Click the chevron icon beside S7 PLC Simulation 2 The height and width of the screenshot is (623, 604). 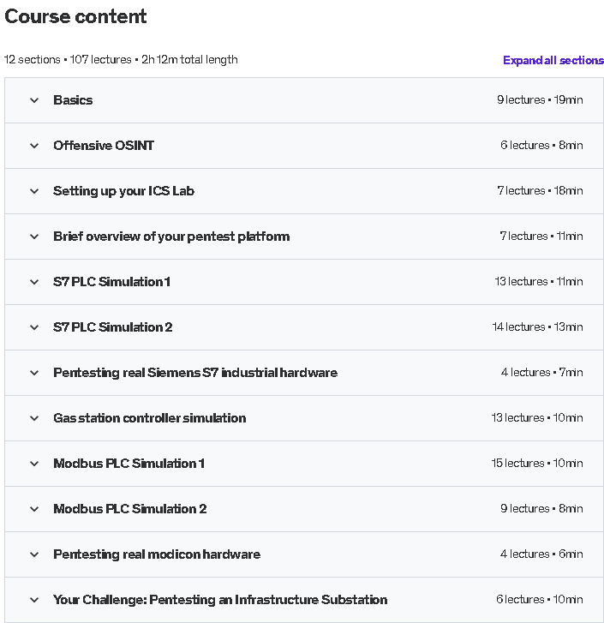34,327
